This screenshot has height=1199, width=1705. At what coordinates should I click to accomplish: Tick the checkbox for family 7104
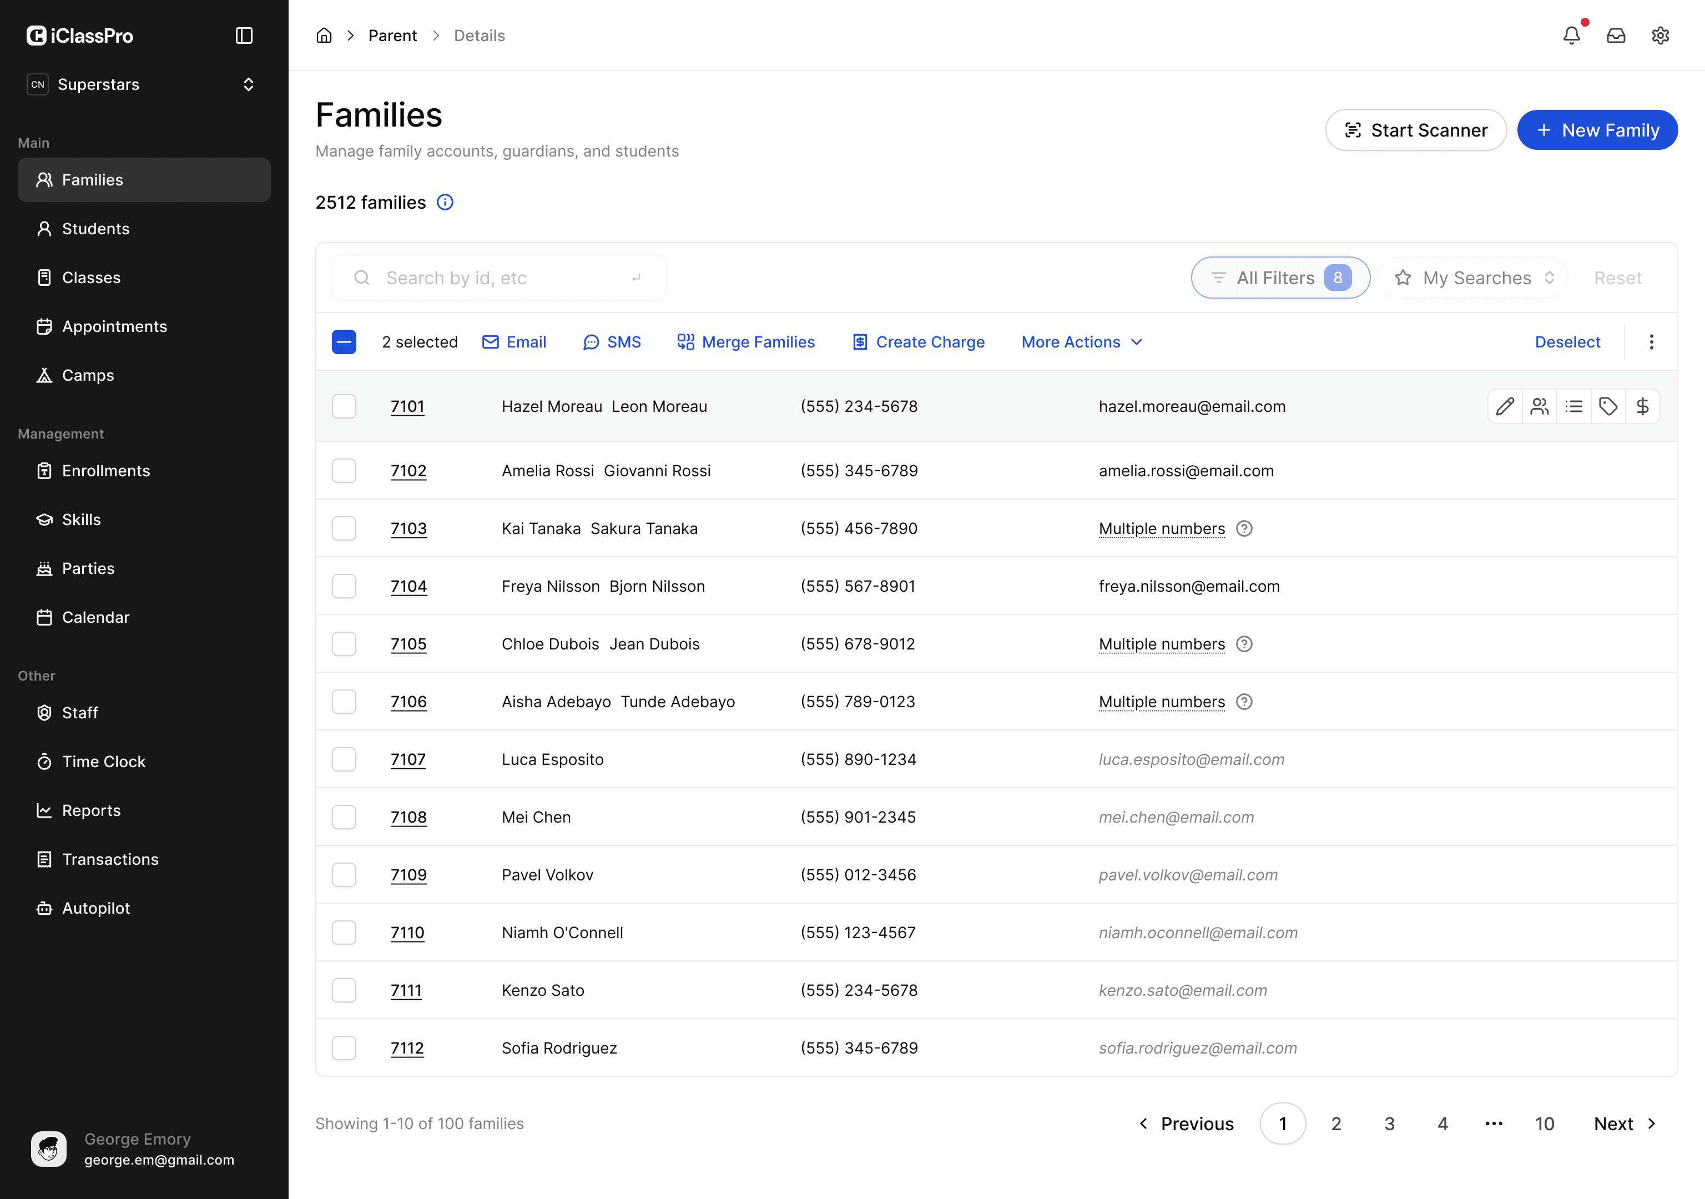click(344, 586)
